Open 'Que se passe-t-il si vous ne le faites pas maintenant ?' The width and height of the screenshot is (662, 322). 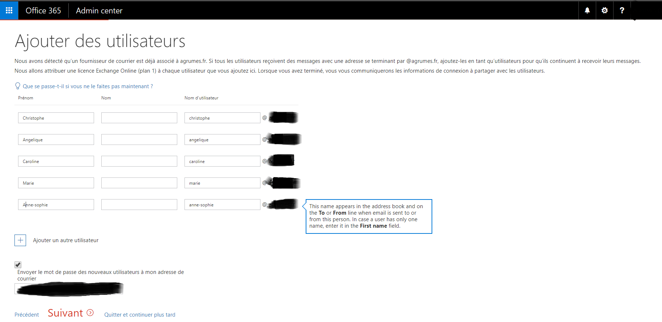[x=88, y=86]
